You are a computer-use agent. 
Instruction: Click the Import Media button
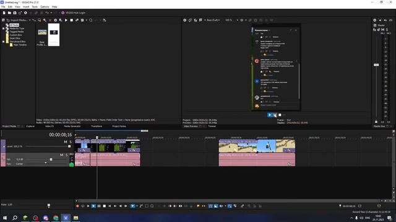coord(17,20)
